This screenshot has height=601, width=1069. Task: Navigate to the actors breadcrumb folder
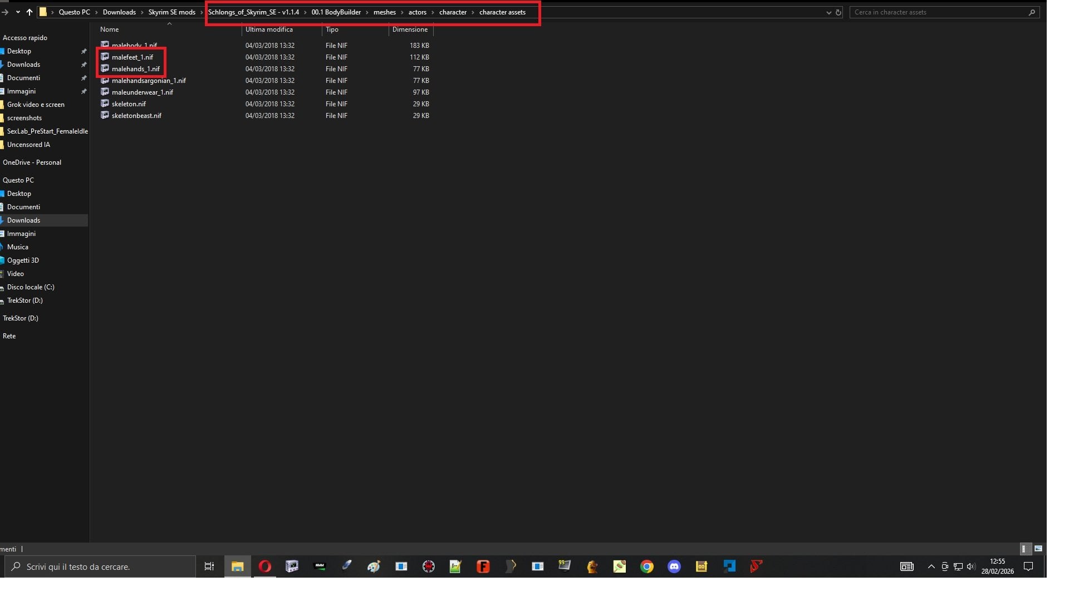coord(418,12)
